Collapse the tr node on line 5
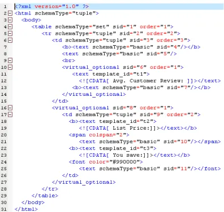 click(x=10, y=33)
